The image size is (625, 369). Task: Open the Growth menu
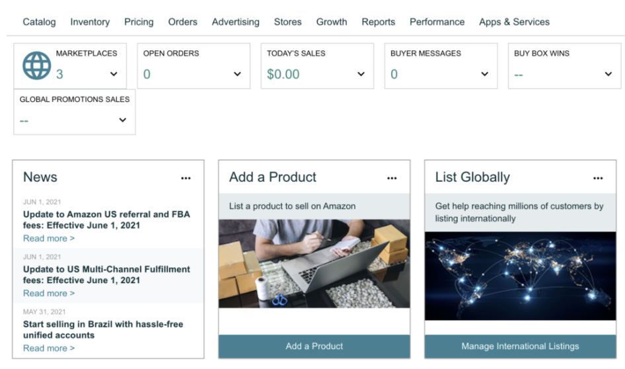click(332, 22)
